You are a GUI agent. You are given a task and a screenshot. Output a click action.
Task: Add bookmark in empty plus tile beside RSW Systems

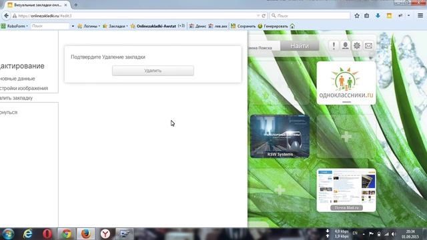[x=346, y=137]
